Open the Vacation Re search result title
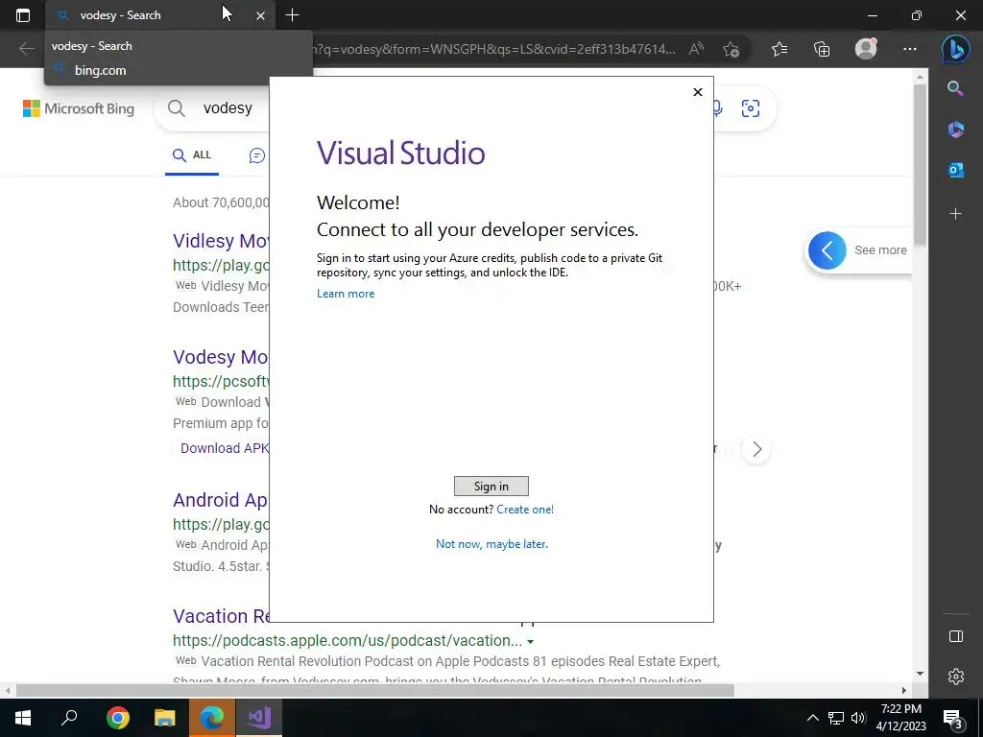 222,616
